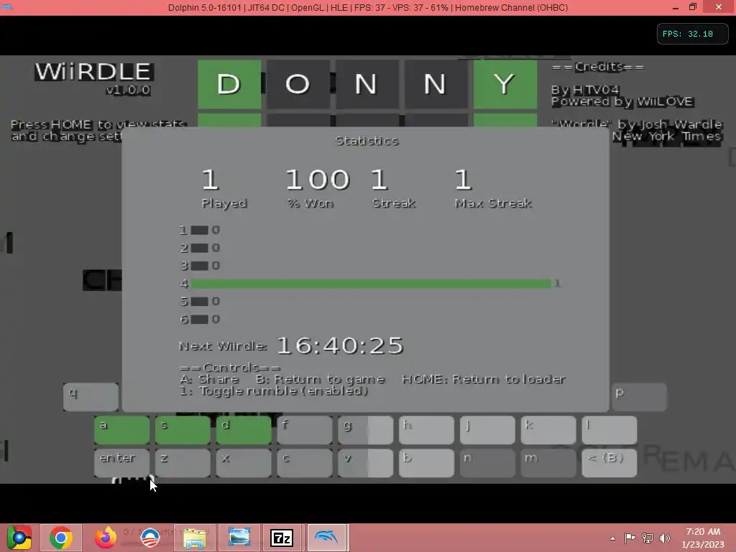Click the backspace '< (B)' key
Viewport: 736px width, 552px height.
[609, 463]
